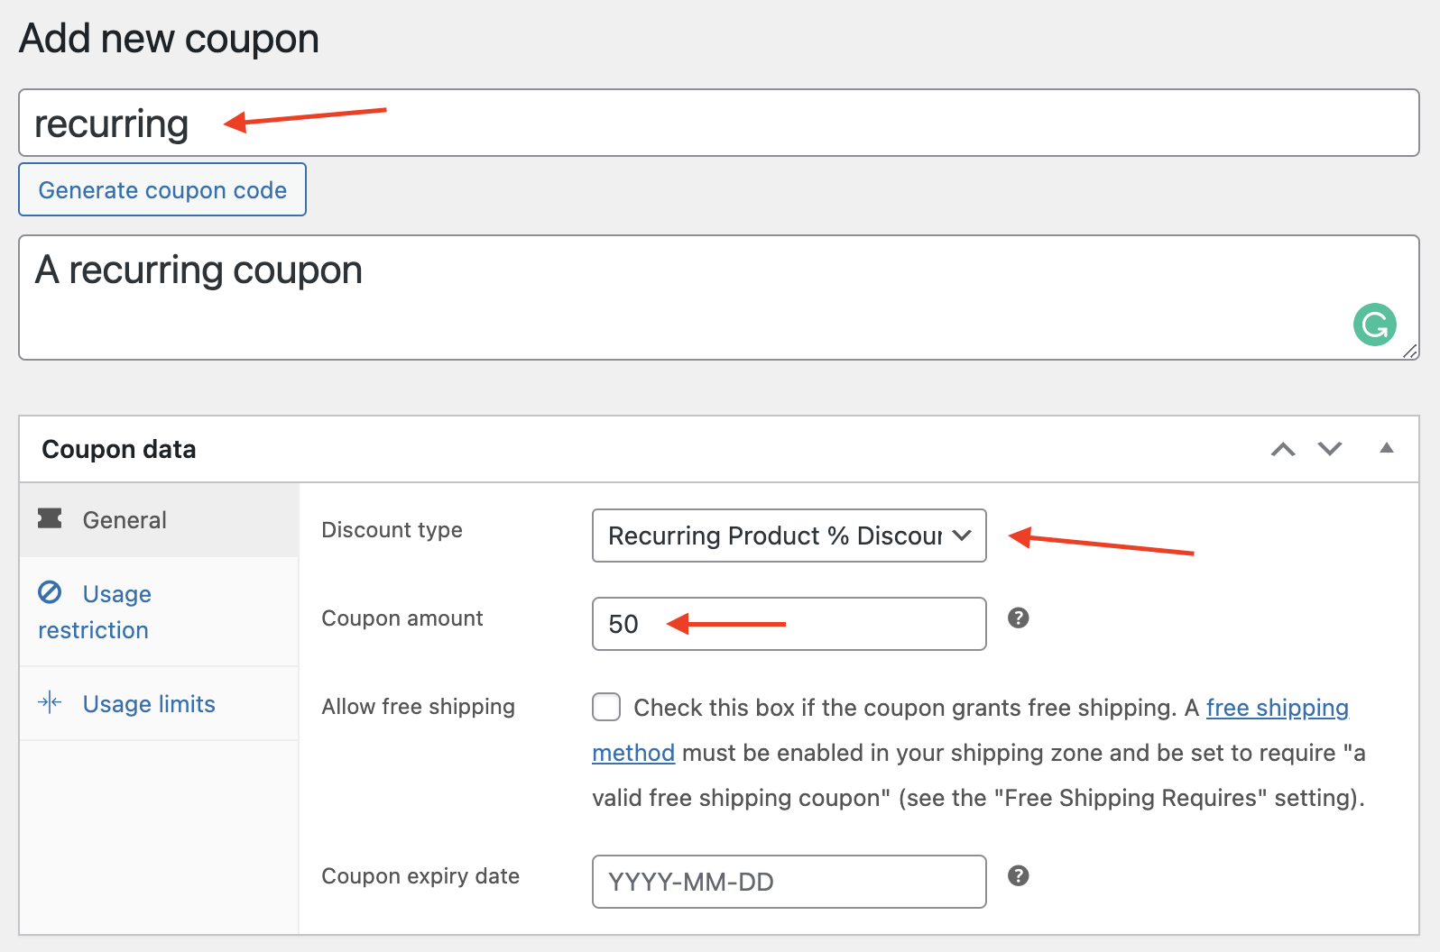Collapse the Coupon data panel

(x=1386, y=448)
